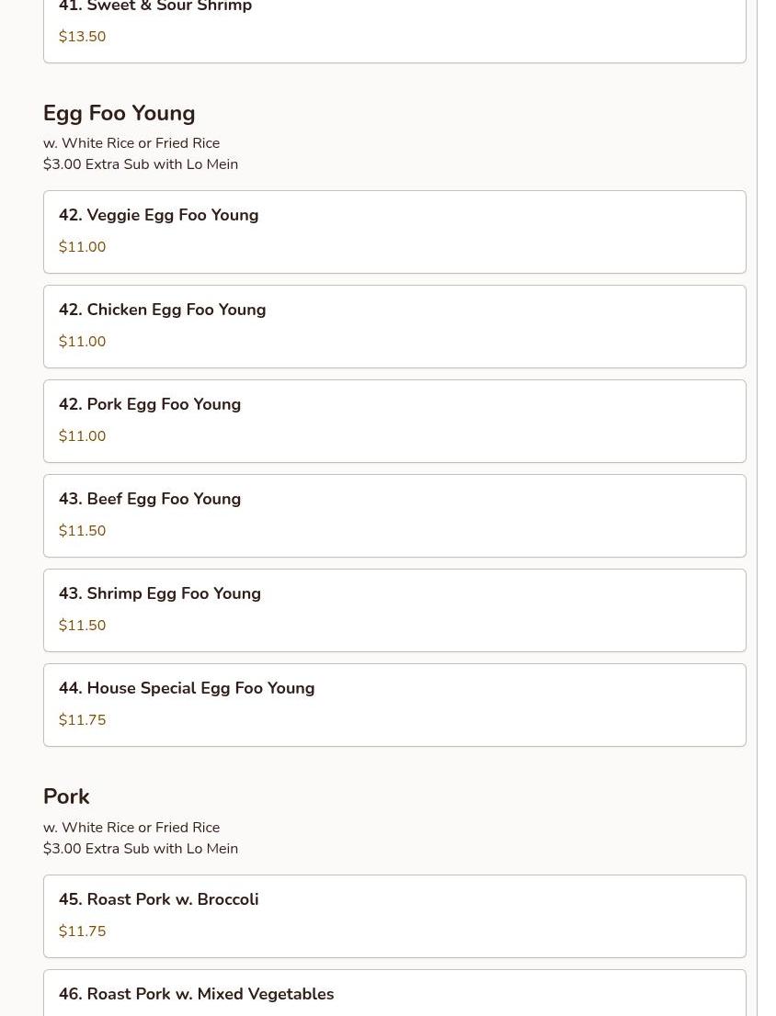This screenshot has height=1016, width=776.
Task: Click the House Special $11.75 price
Action: pyautogui.click(x=82, y=720)
